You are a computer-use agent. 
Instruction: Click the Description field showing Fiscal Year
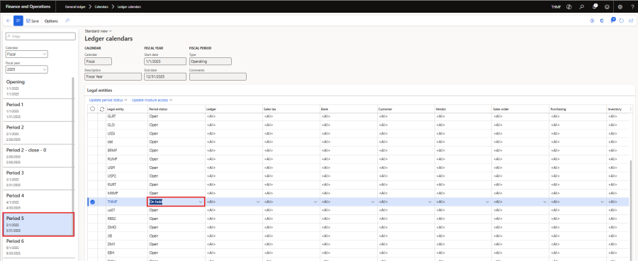(x=113, y=76)
